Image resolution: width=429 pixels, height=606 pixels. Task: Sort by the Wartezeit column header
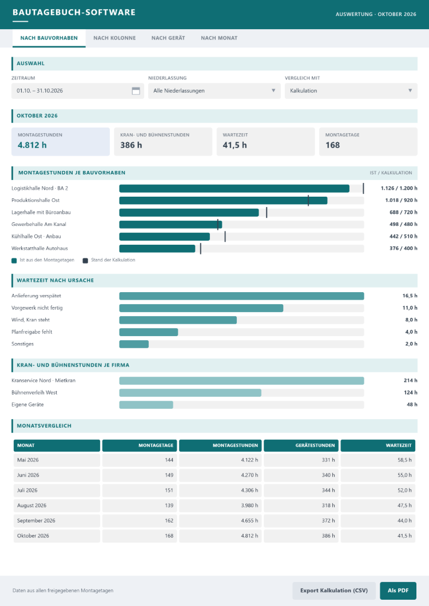point(378,445)
